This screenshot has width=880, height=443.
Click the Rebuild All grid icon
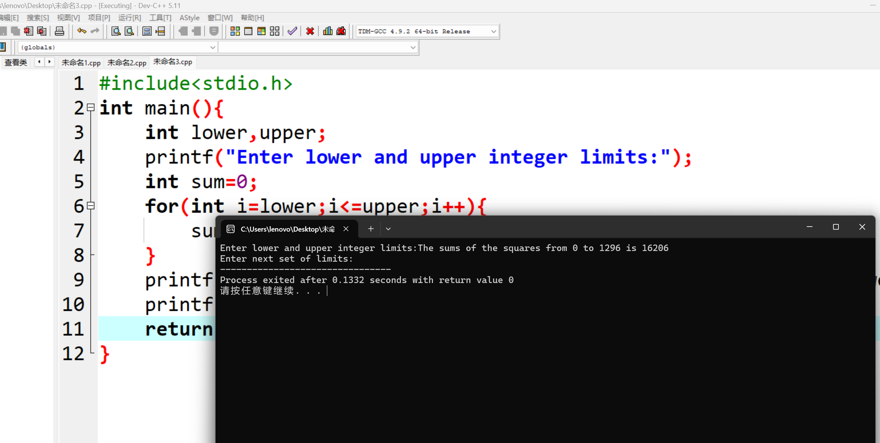275,31
